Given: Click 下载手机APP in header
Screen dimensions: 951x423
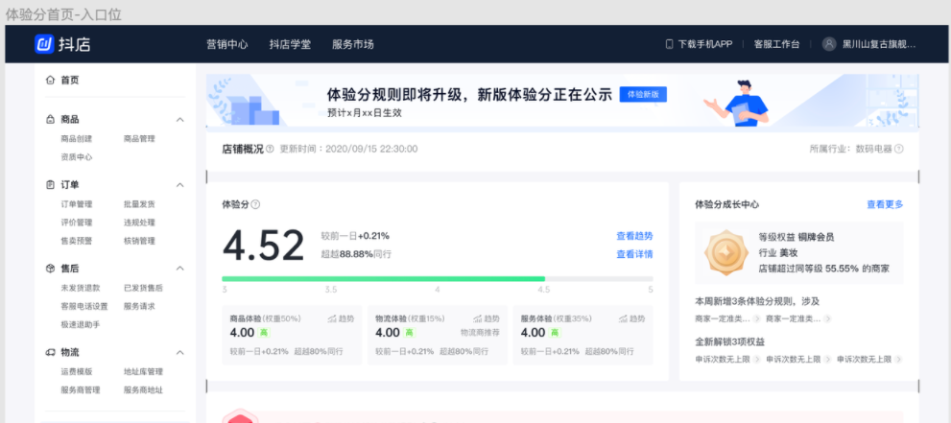Looking at the screenshot, I should [705, 44].
